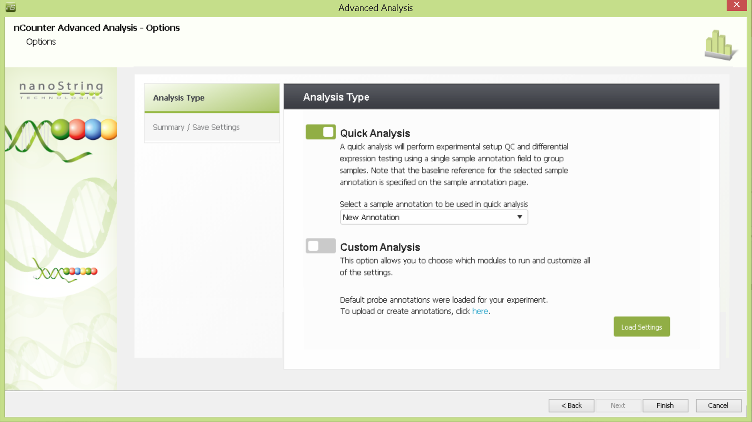Select the Analysis Type tab

[212, 98]
